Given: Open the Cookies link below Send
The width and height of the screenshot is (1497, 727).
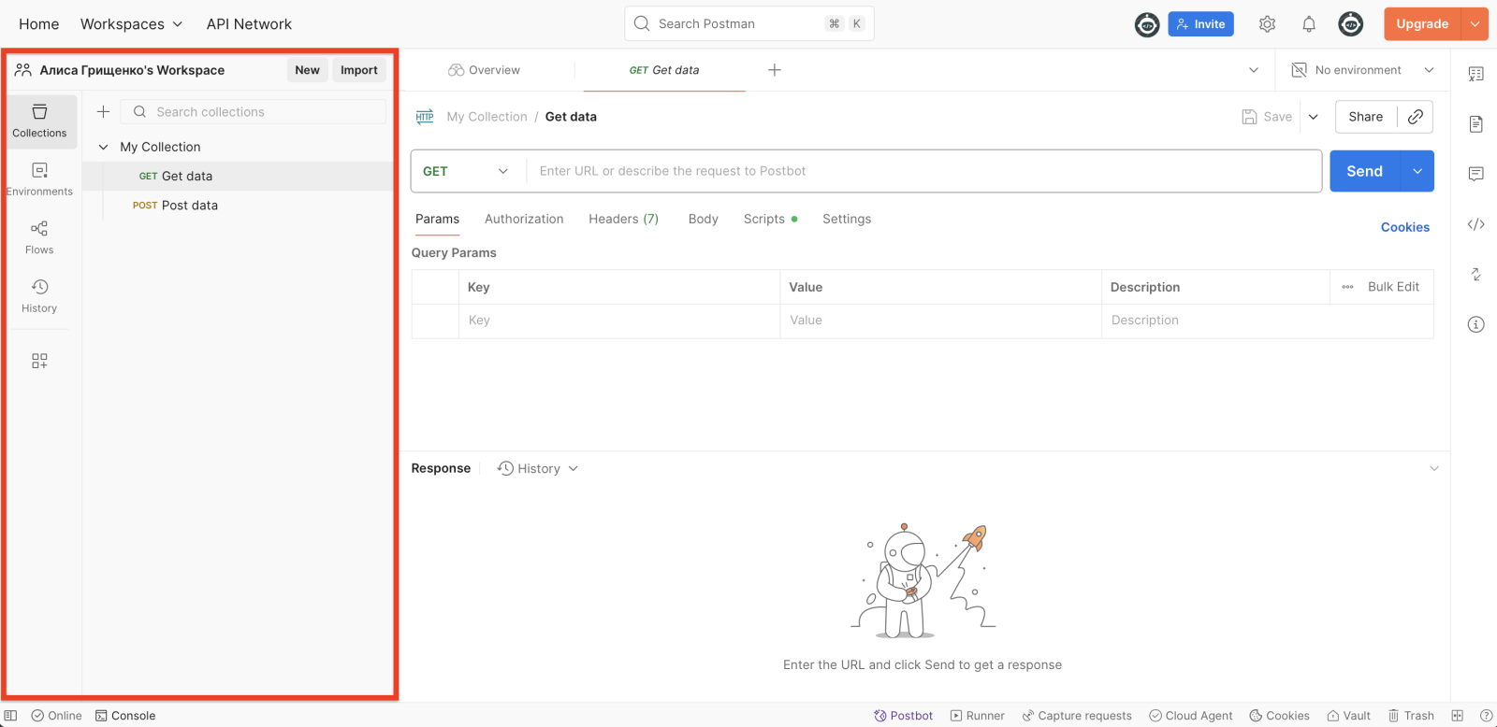Looking at the screenshot, I should click(1405, 227).
